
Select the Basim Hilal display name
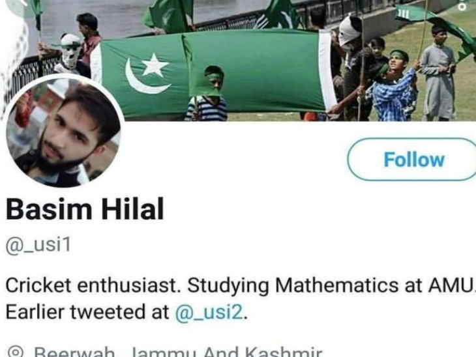coord(85,209)
